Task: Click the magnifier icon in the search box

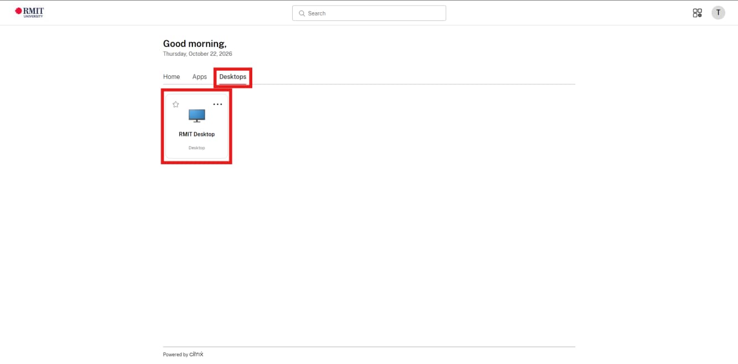Action: 302,13
